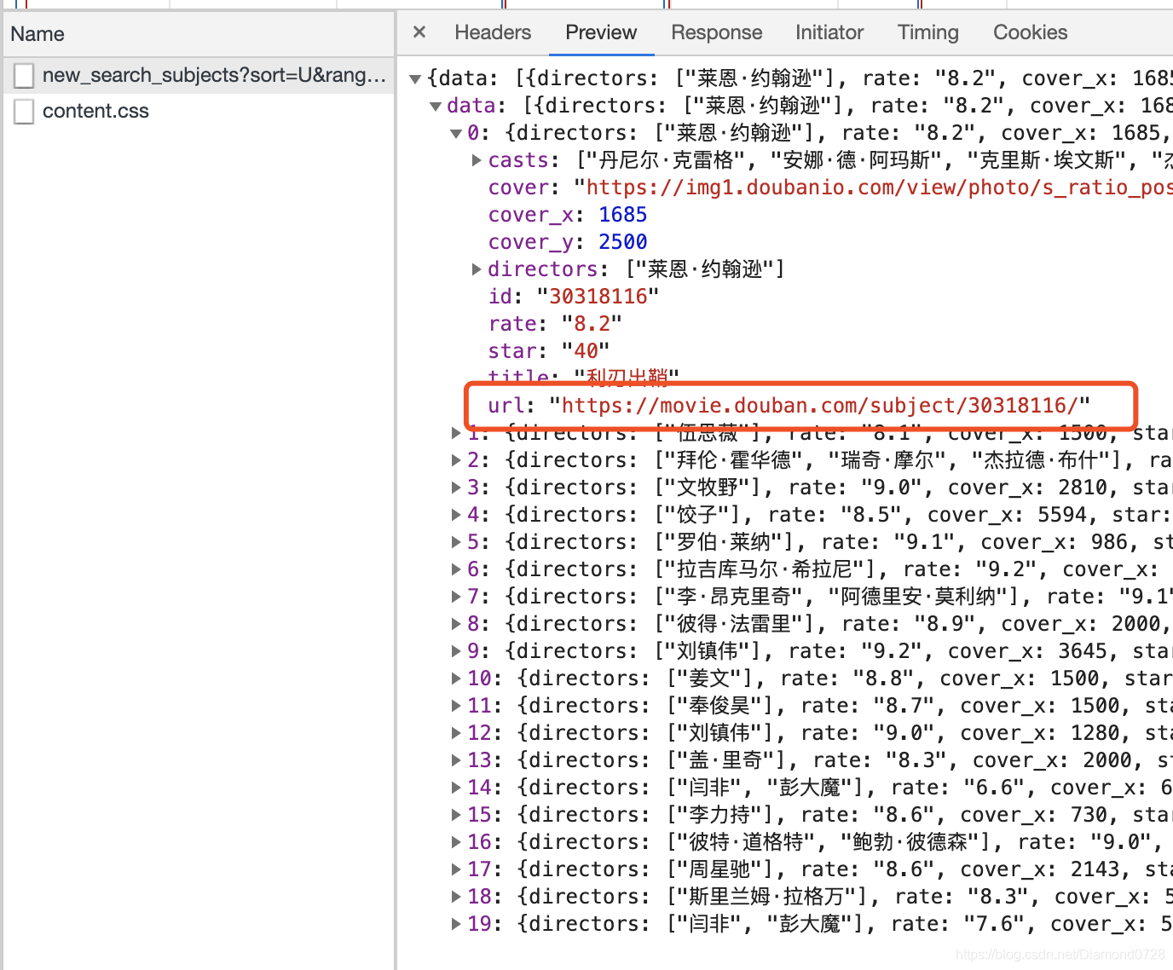Expand array item 4 with 饺子
The height and width of the screenshot is (970, 1173).
457,515
